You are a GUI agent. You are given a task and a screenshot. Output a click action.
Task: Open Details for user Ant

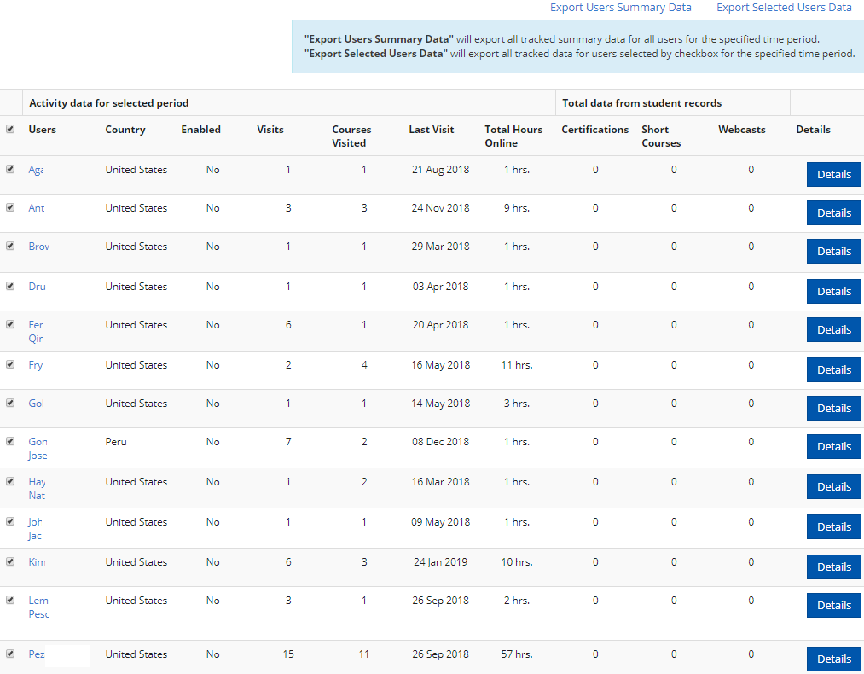pos(833,213)
